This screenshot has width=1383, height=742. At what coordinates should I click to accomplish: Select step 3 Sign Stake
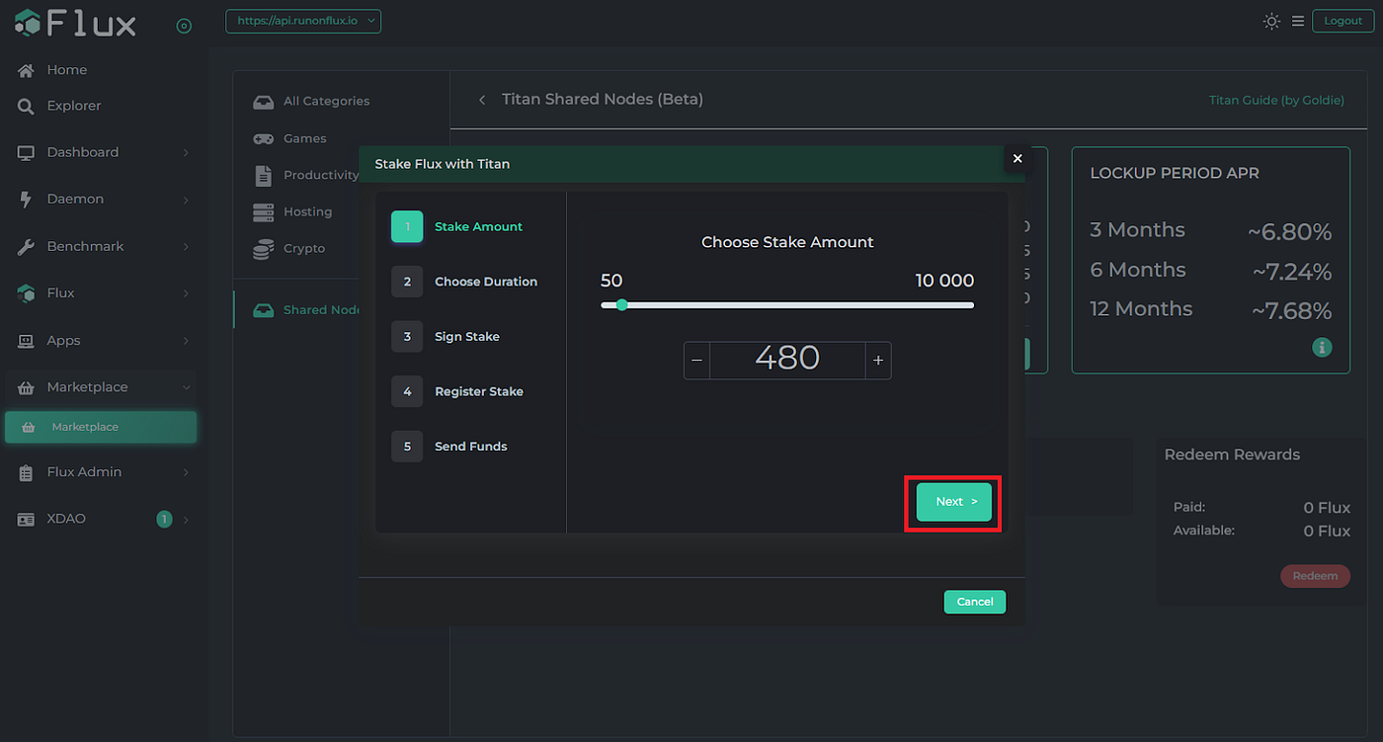tap(446, 336)
